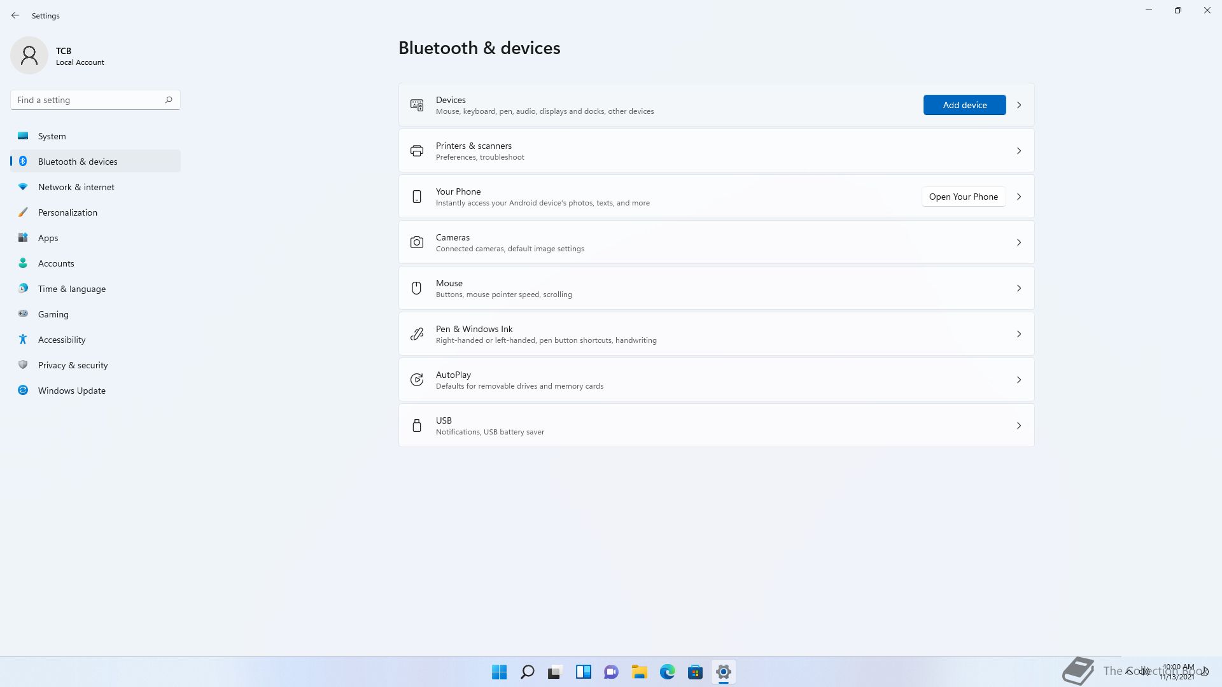Click the Devices keyboard icon

[417, 105]
